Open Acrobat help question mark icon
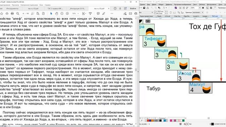 (115, 8)
